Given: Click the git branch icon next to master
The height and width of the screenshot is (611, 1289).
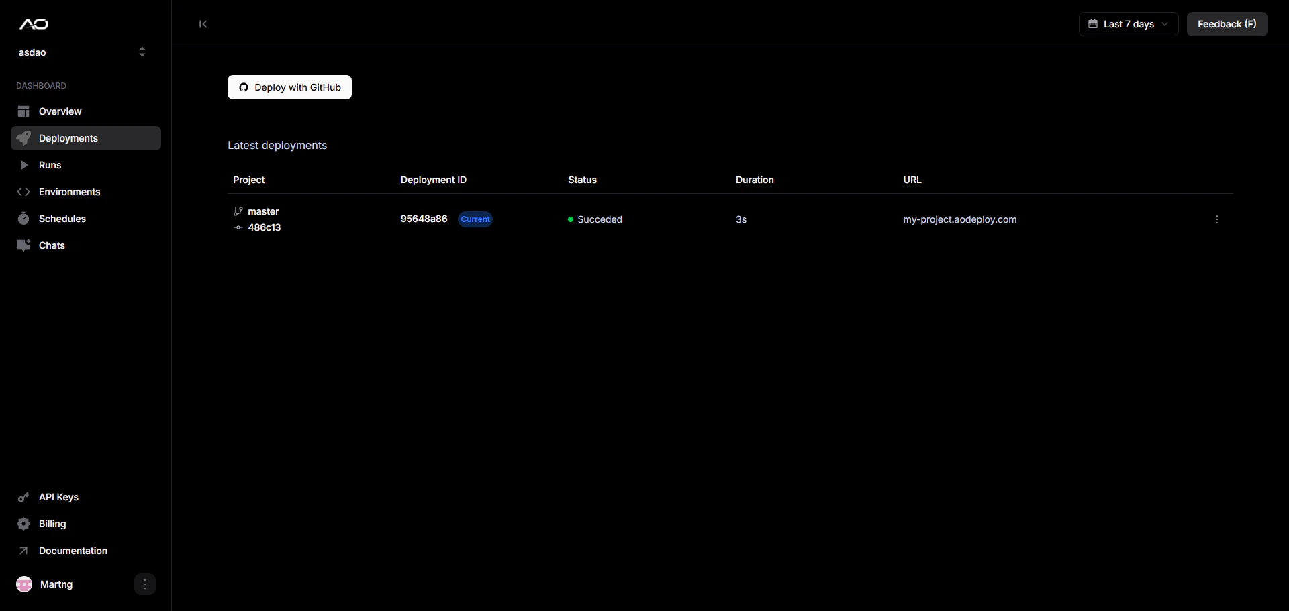Looking at the screenshot, I should [238, 211].
